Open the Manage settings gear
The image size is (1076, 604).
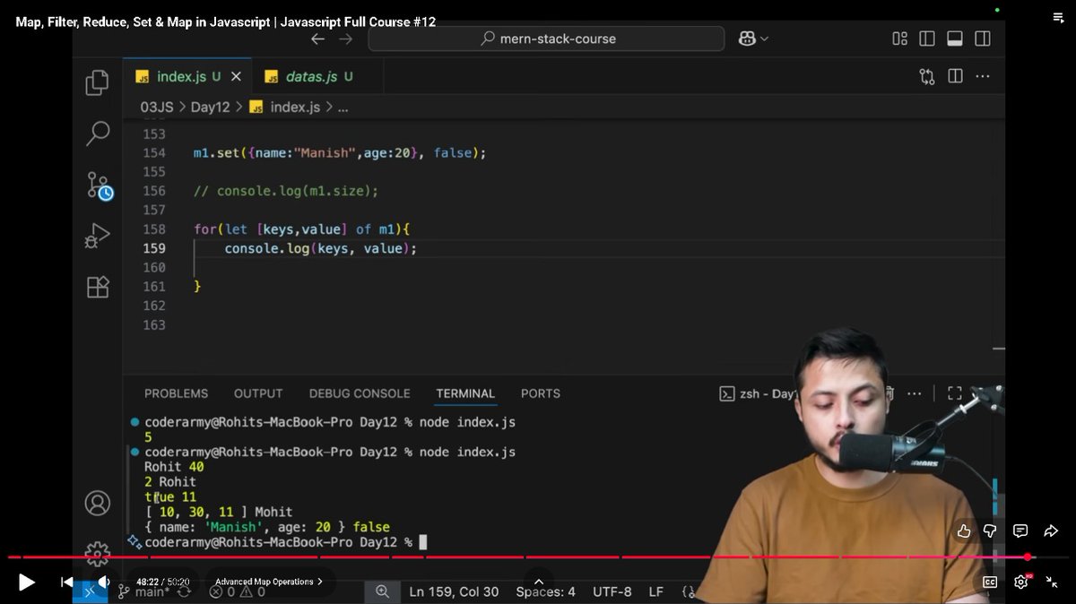coord(98,555)
